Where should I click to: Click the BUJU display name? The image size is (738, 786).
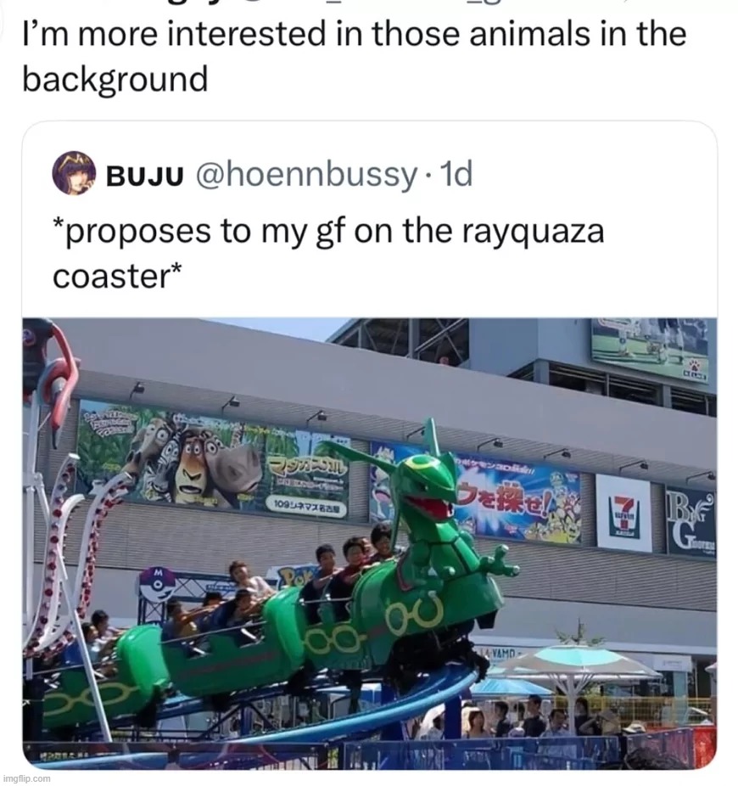pos(144,175)
